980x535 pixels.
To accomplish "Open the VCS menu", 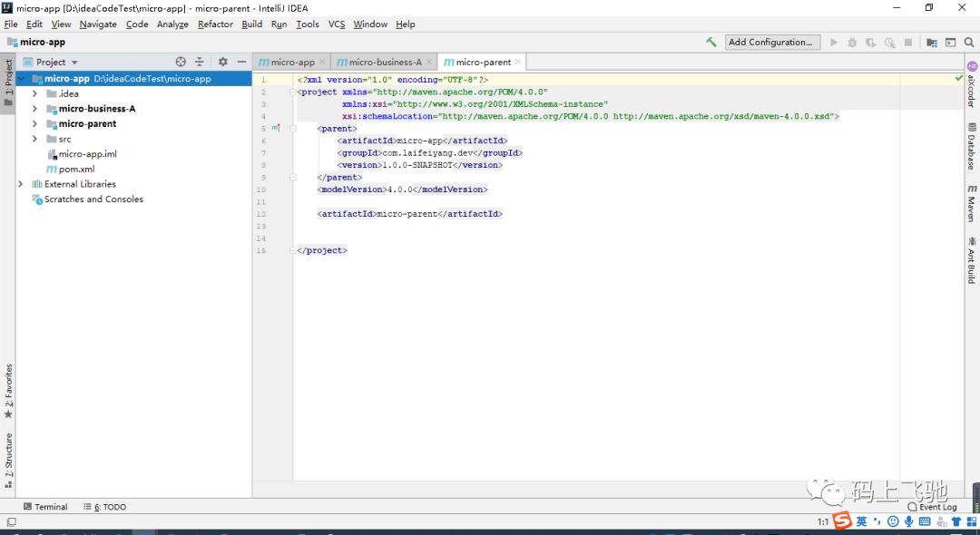I will click(337, 24).
